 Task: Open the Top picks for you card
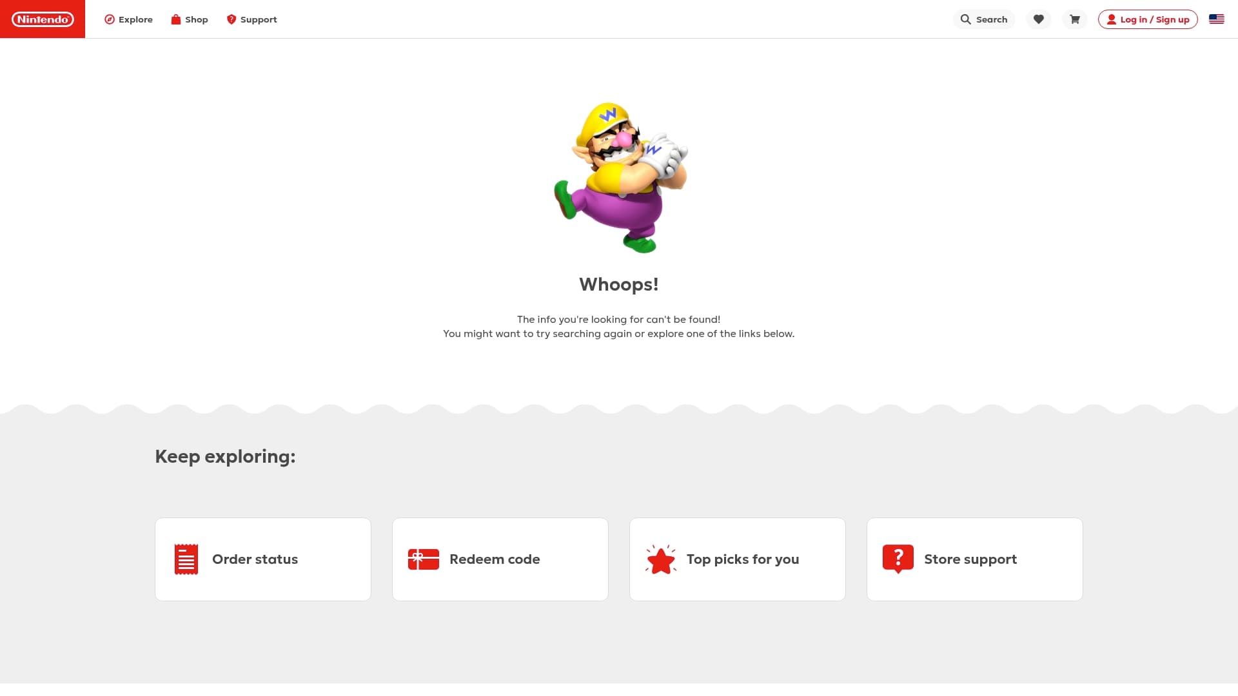[x=738, y=559]
